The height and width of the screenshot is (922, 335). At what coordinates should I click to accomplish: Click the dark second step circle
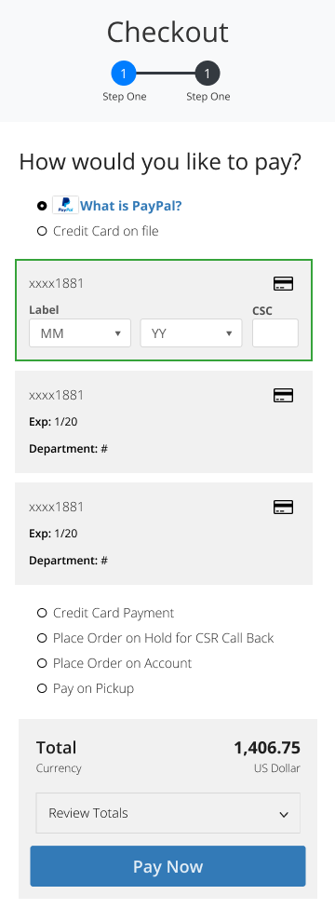pos(208,75)
